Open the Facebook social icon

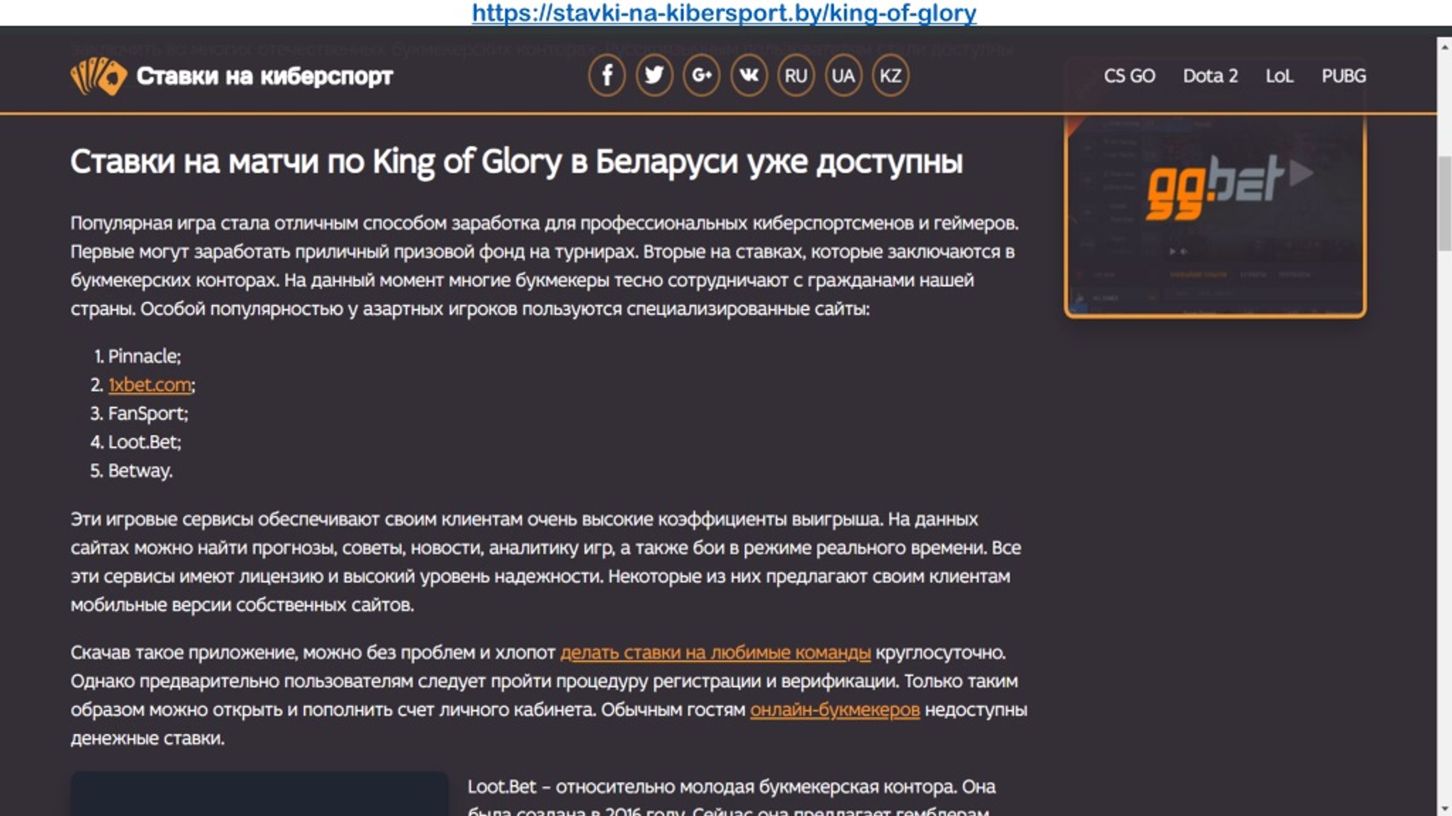[x=607, y=75]
